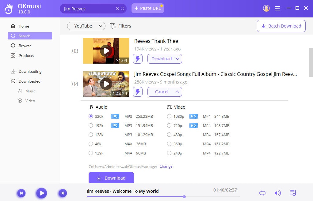Expand Download options for Reeves Thank Thee

click(165, 59)
